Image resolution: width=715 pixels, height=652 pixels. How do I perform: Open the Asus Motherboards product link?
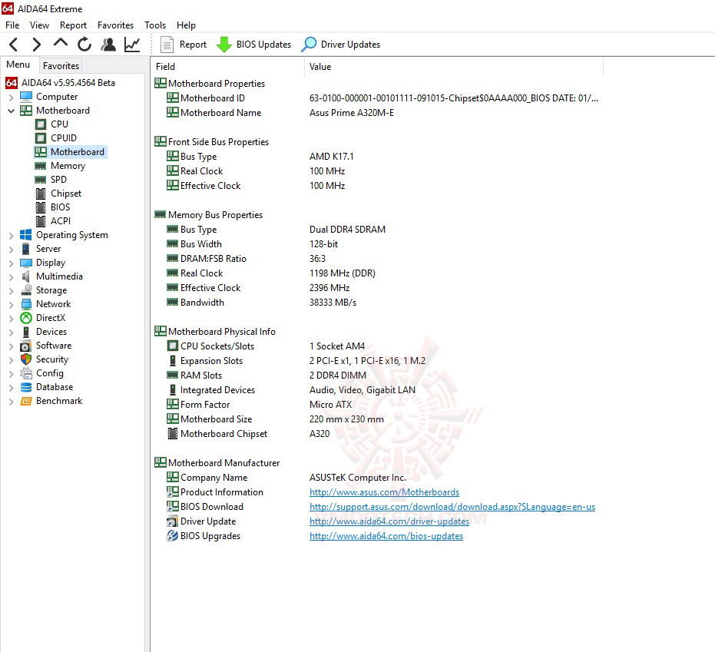(384, 491)
